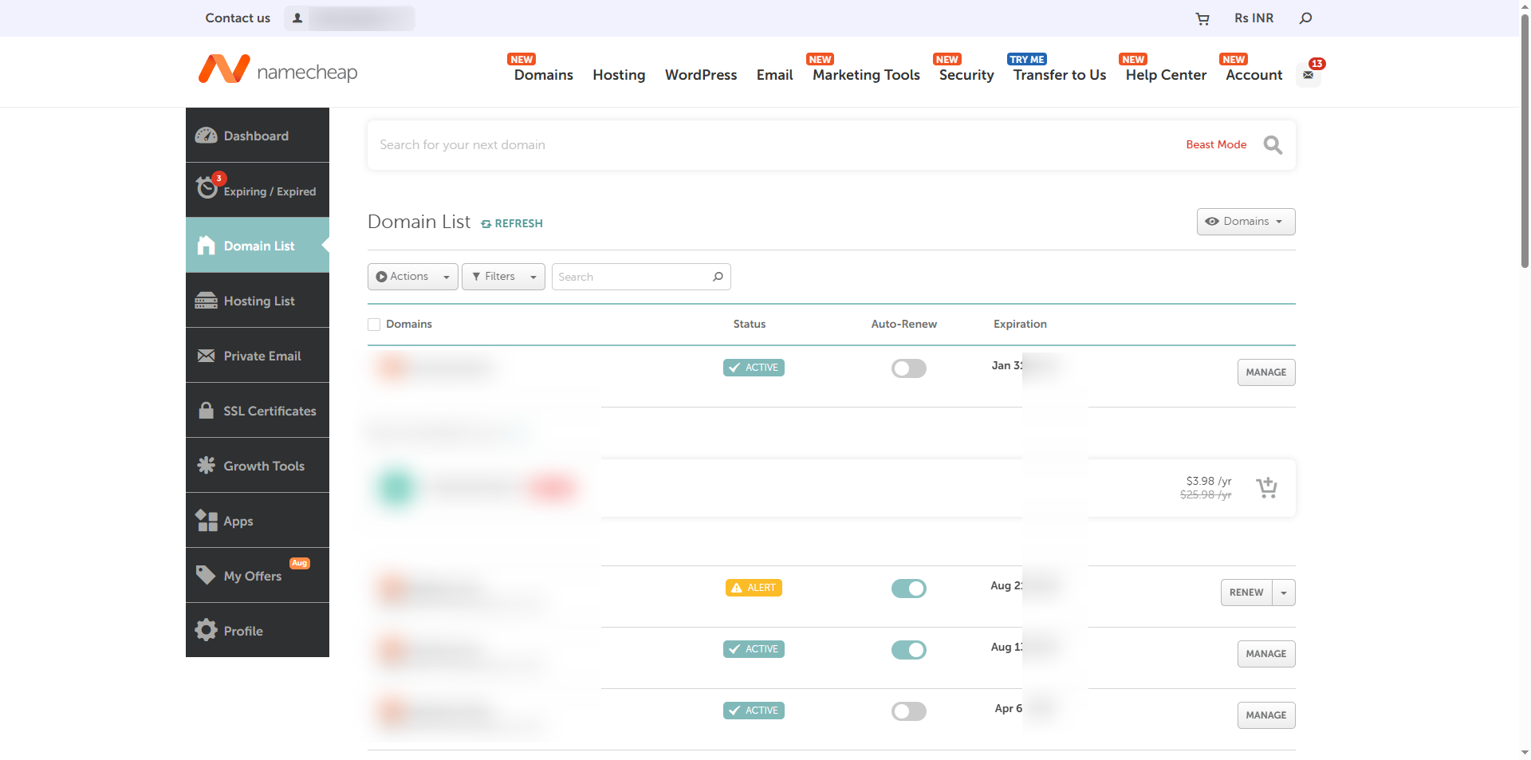Screen dimensions: 1531x760
Task: Open the Account menu
Action: (x=1254, y=75)
